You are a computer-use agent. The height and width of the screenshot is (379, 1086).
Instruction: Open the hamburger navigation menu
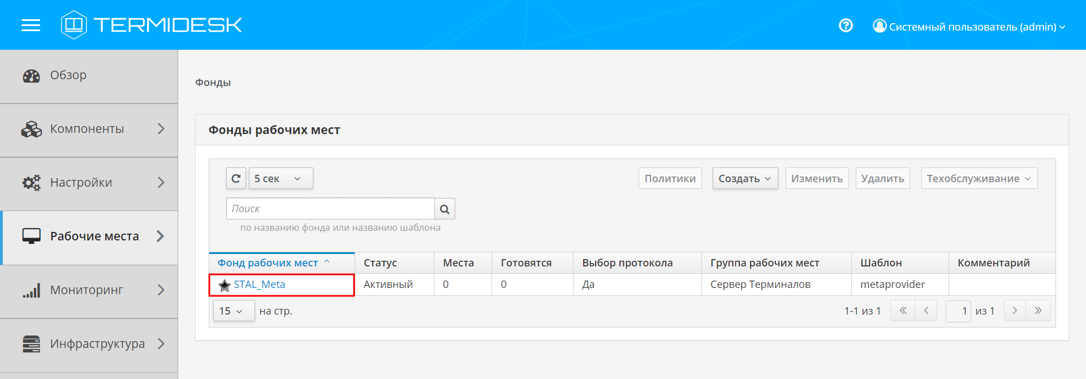pos(31,25)
